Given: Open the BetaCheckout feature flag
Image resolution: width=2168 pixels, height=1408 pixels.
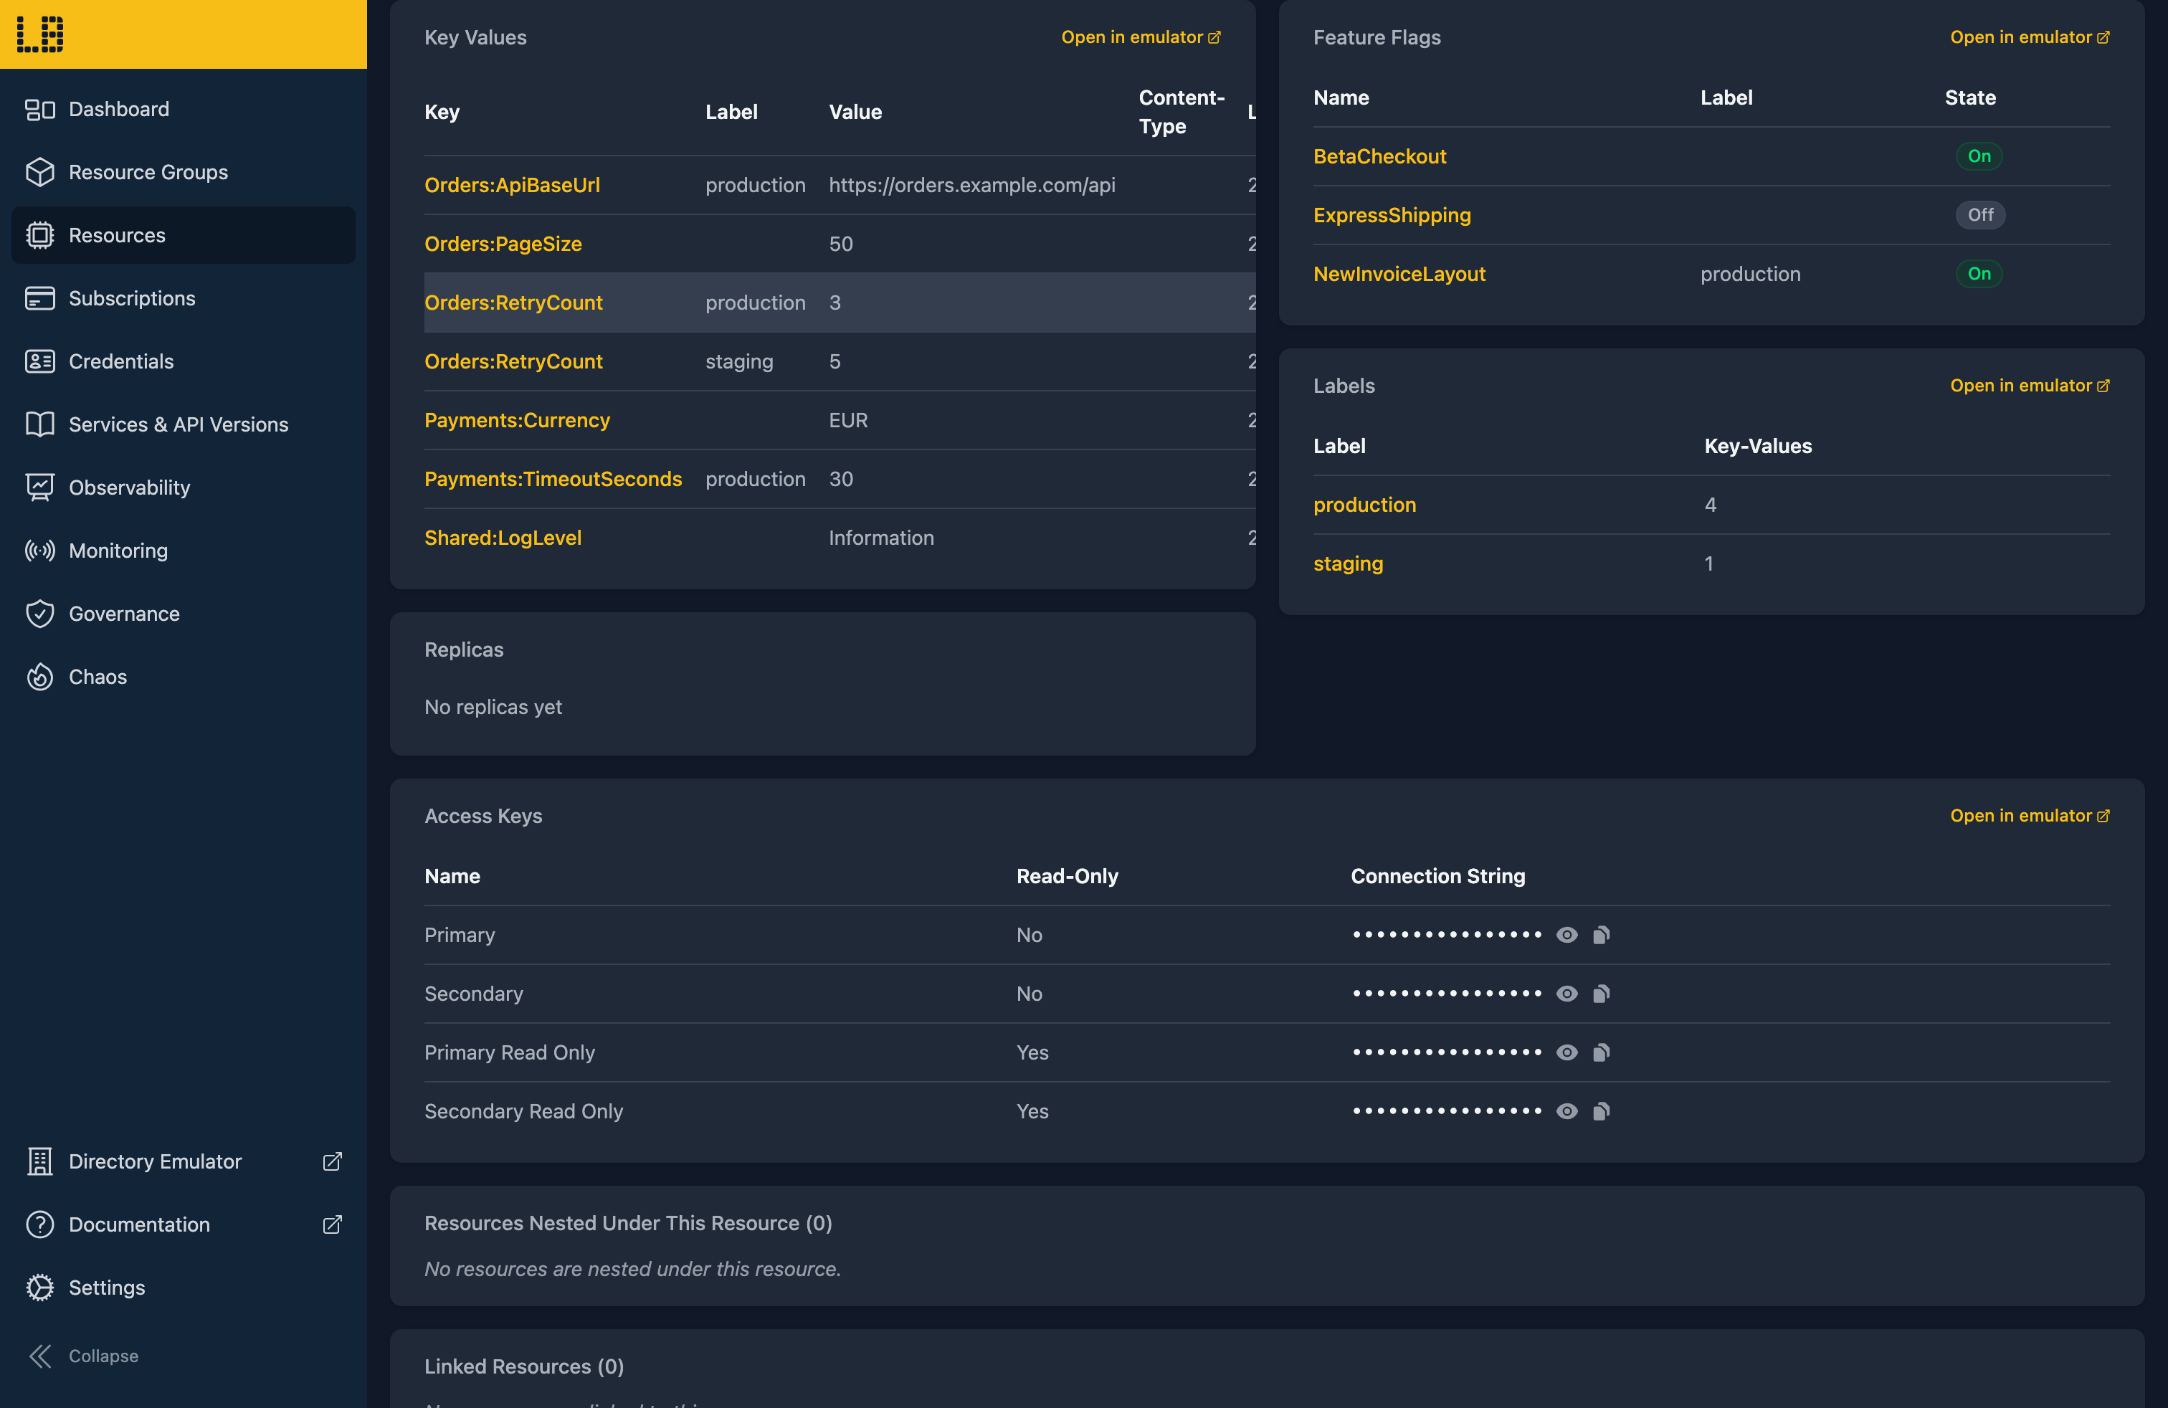Looking at the screenshot, I should (1379, 157).
